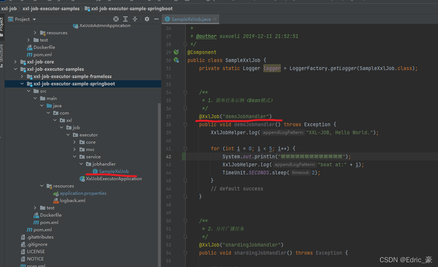Close the SampleXxlJob.java tab
Screen dimensions: 438x267
pos(214,19)
